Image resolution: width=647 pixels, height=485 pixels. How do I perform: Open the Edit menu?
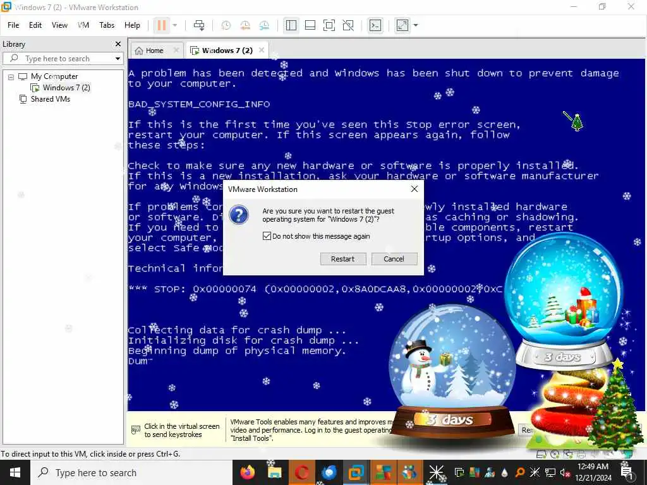coord(35,25)
